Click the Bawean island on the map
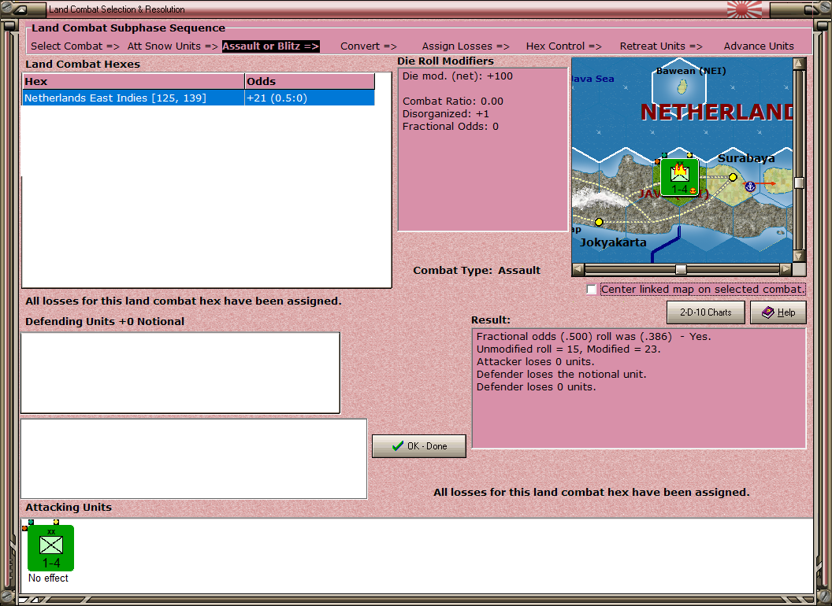Viewport: 832px width, 606px height. tap(682, 86)
